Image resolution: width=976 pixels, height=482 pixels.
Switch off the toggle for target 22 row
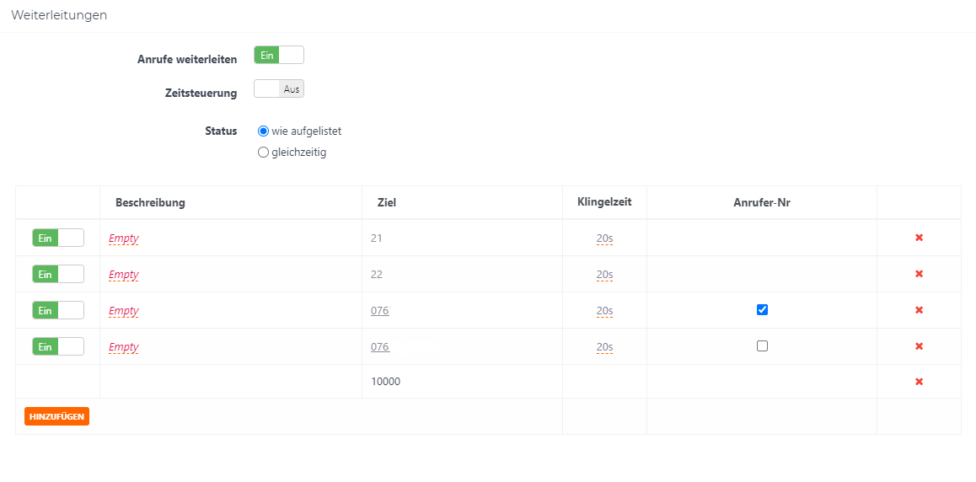58,274
